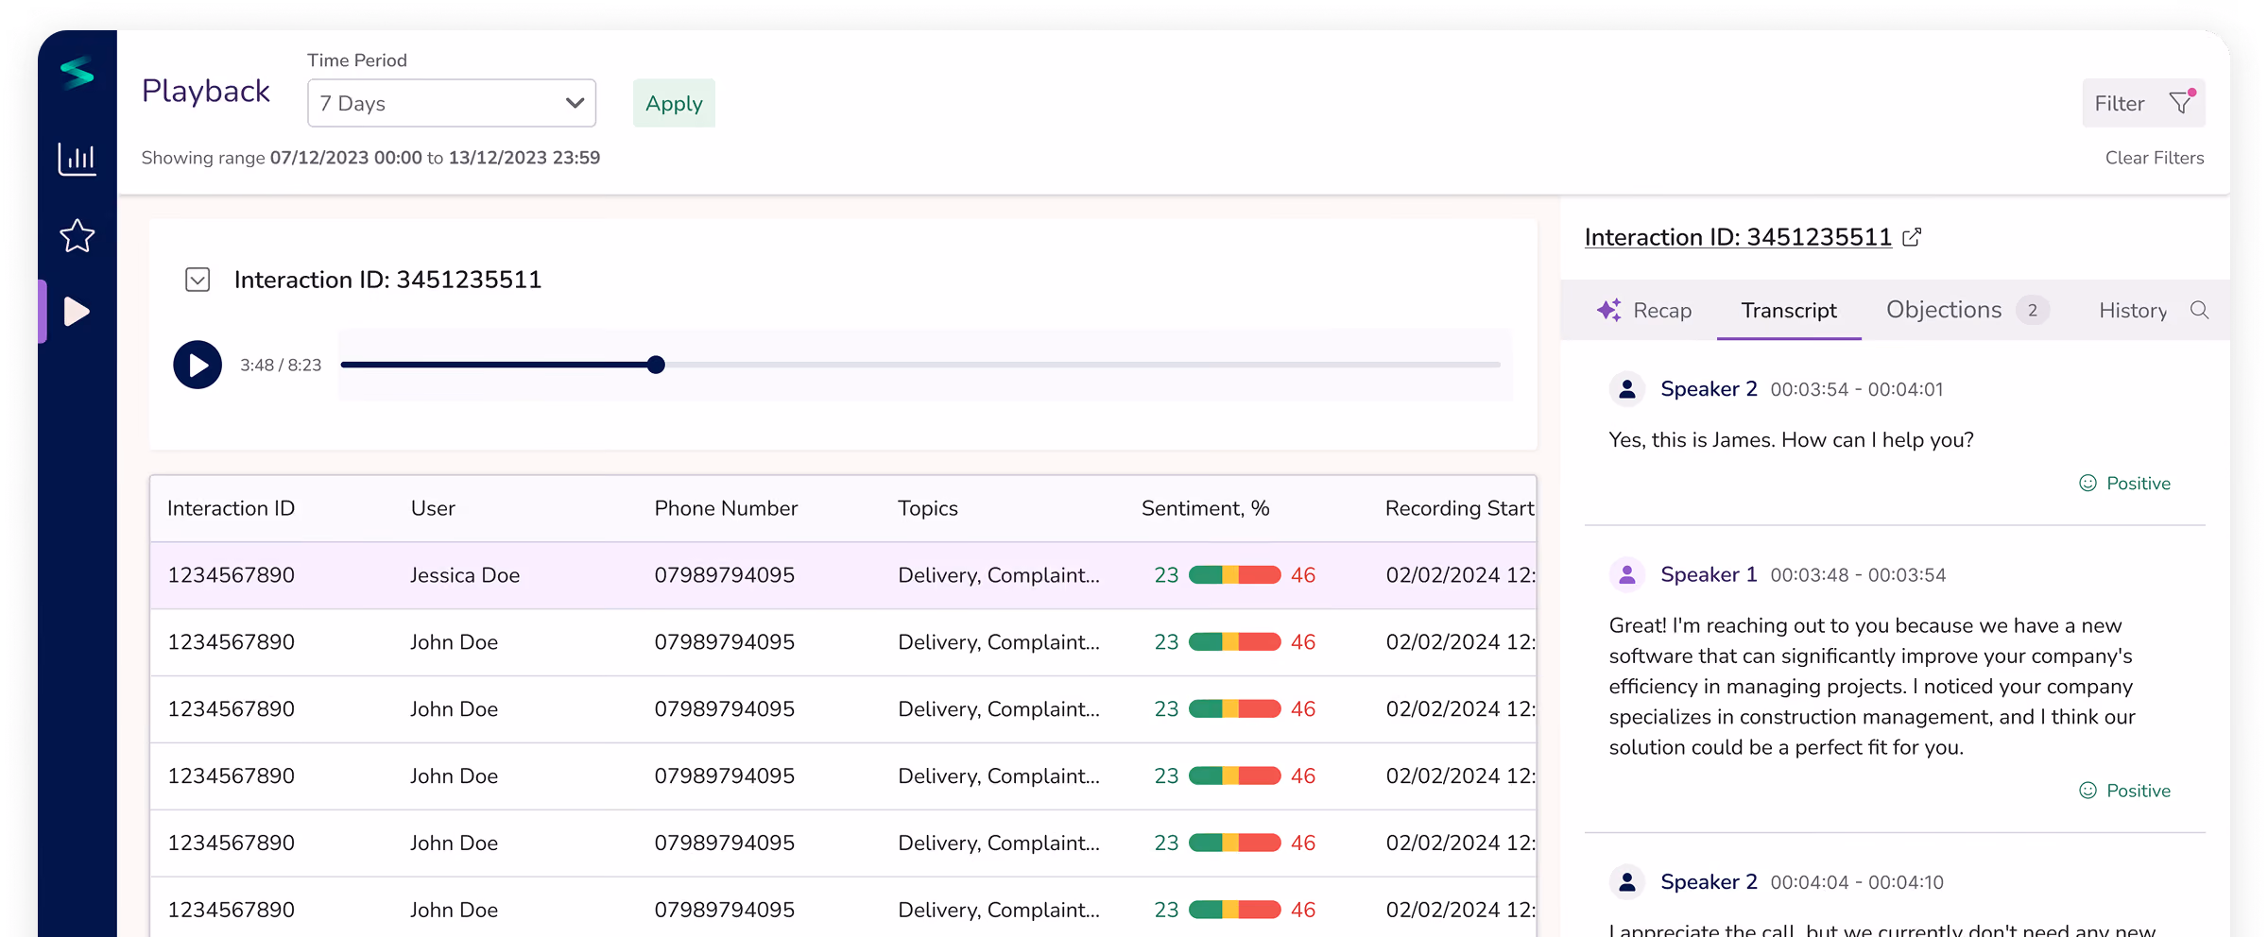Open the Playback play icon in sidebar

tap(77, 312)
